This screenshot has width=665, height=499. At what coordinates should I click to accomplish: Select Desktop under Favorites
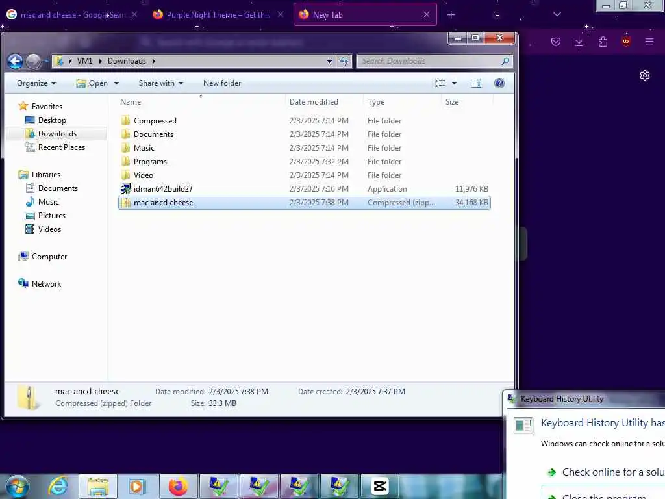(x=52, y=120)
